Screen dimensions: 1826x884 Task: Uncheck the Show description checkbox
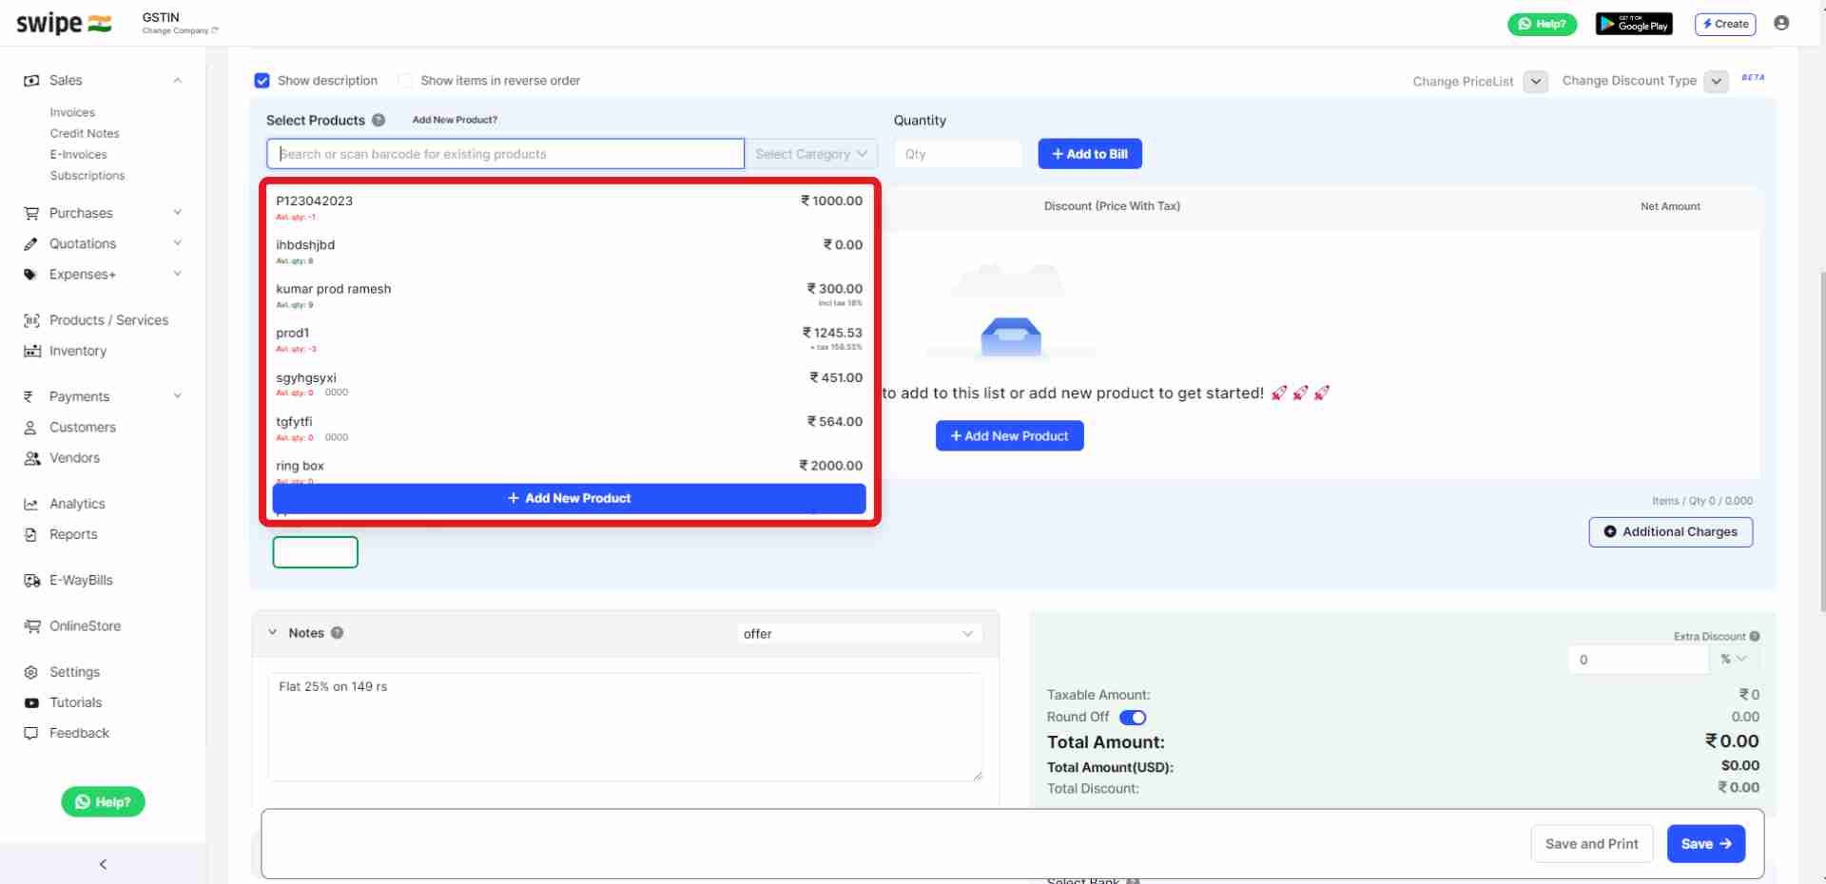pos(262,81)
